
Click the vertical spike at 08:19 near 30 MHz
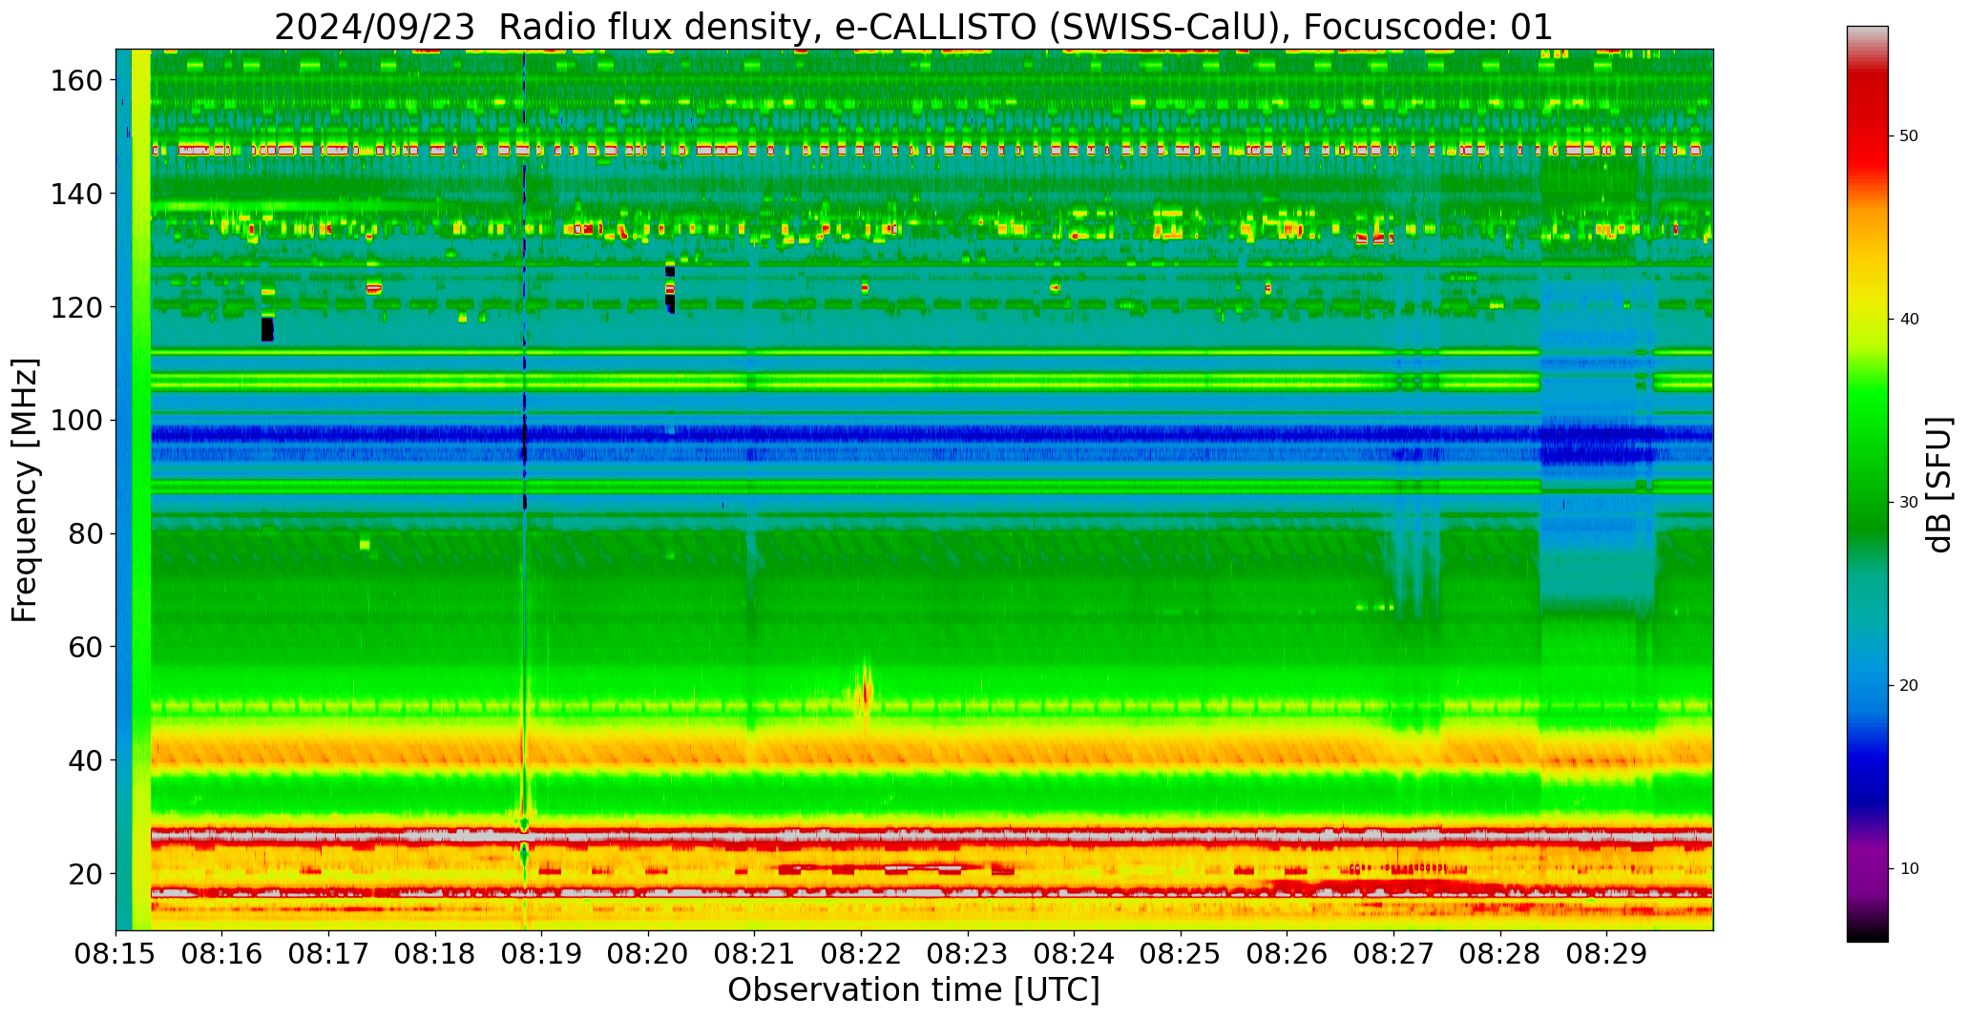524,821
